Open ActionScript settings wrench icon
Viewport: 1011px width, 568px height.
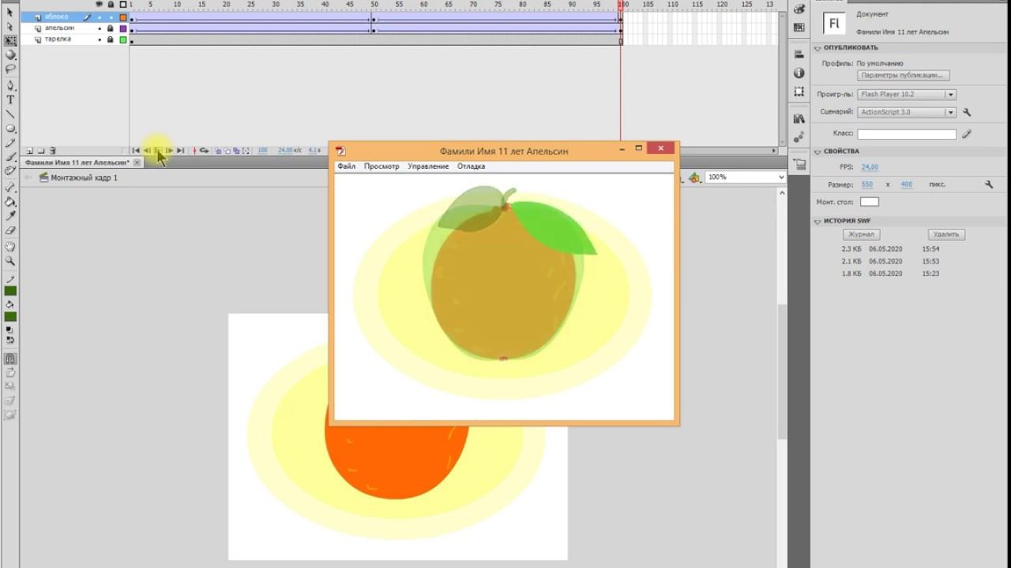[x=967, y=113]
